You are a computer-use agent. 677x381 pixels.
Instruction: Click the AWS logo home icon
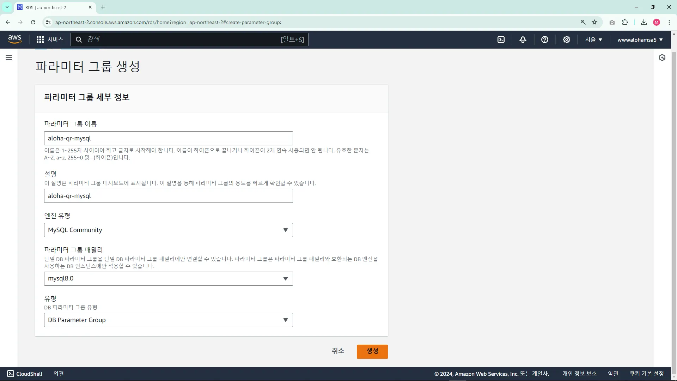pyautogui.click(x=14, y=39)
